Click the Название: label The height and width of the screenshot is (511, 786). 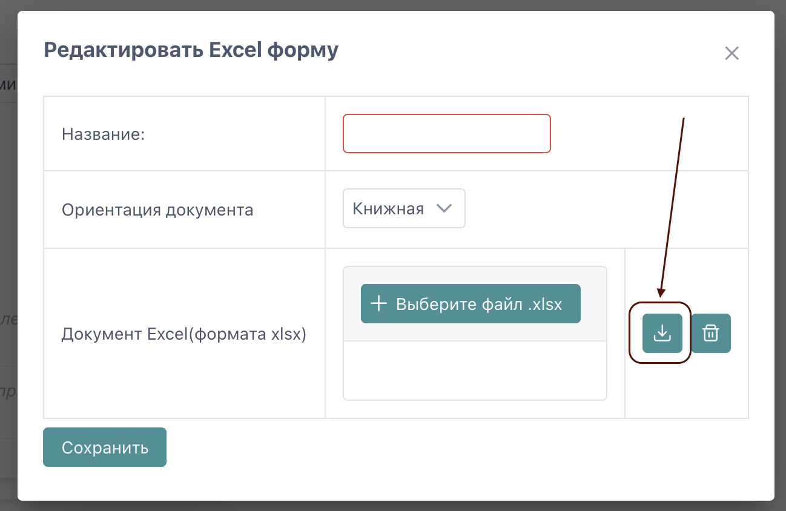pyautogui.click(x=104, y=134)
